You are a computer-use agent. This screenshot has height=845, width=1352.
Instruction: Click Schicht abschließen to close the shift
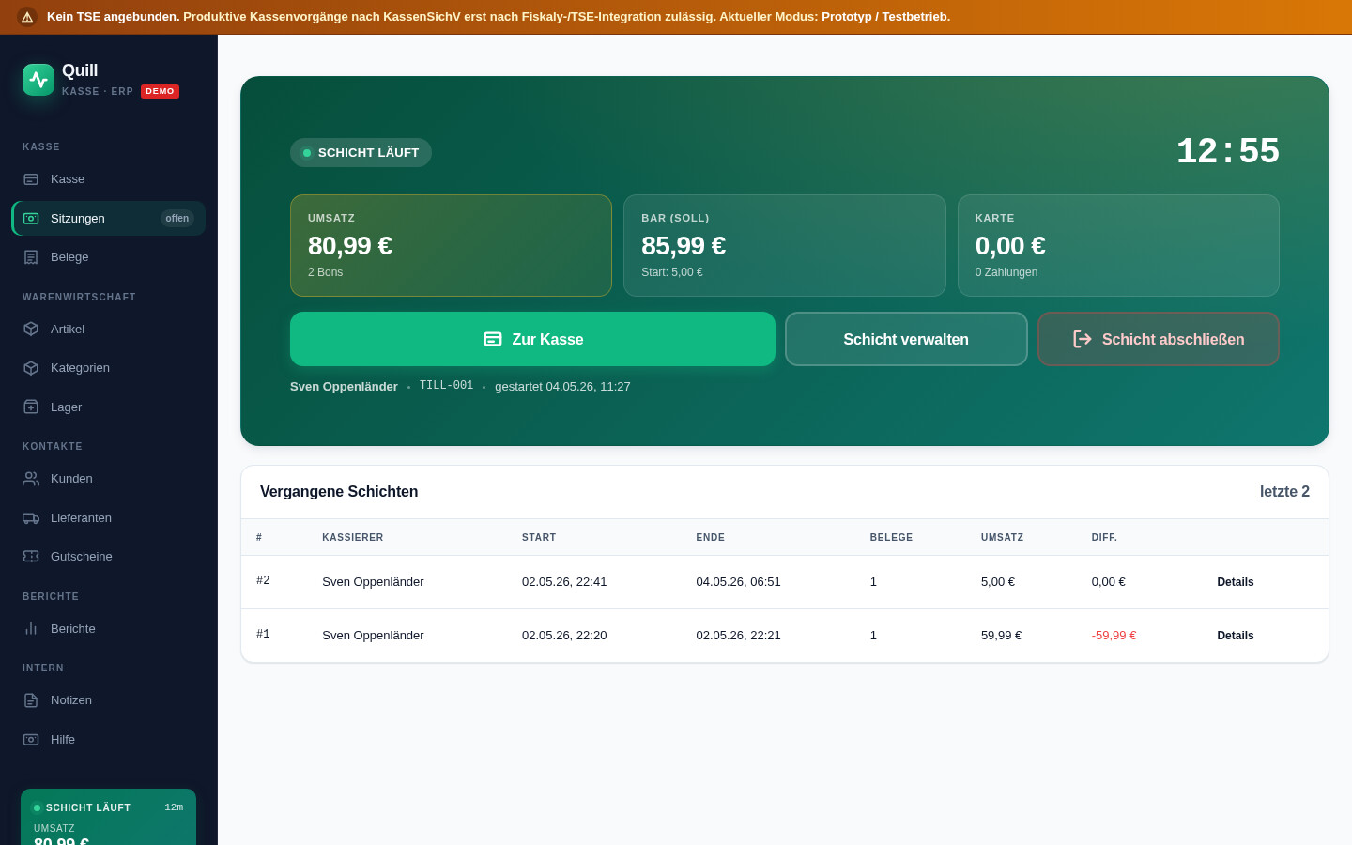1159,339
